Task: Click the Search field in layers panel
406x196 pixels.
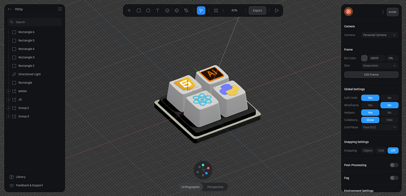Action: (35, 22)
